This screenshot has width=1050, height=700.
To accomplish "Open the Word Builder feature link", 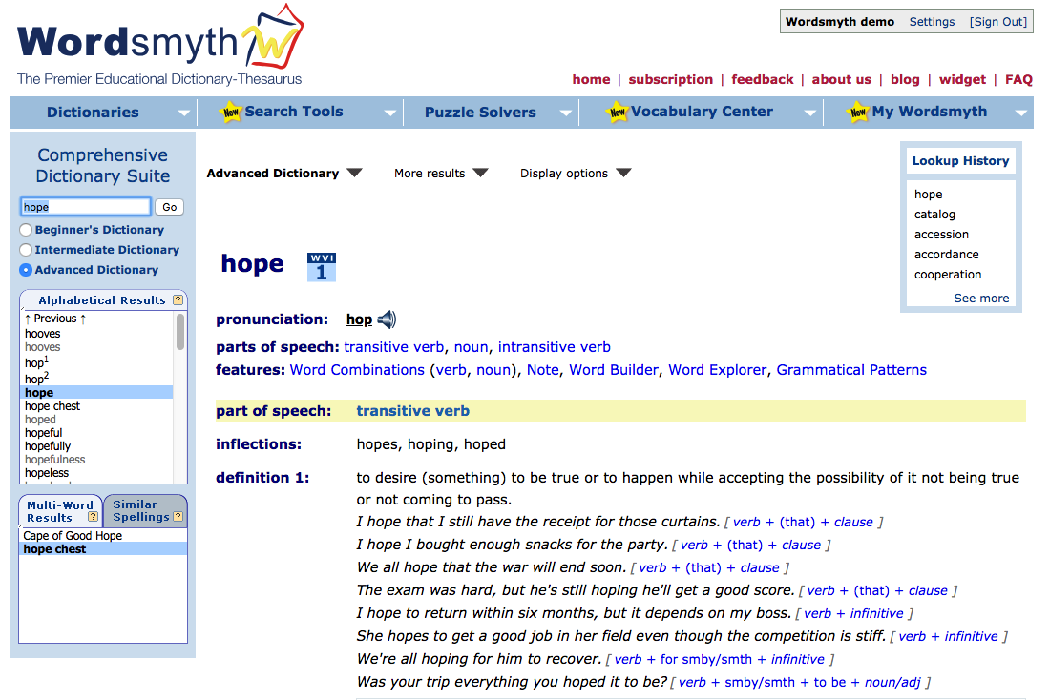I will pos(614,370).
